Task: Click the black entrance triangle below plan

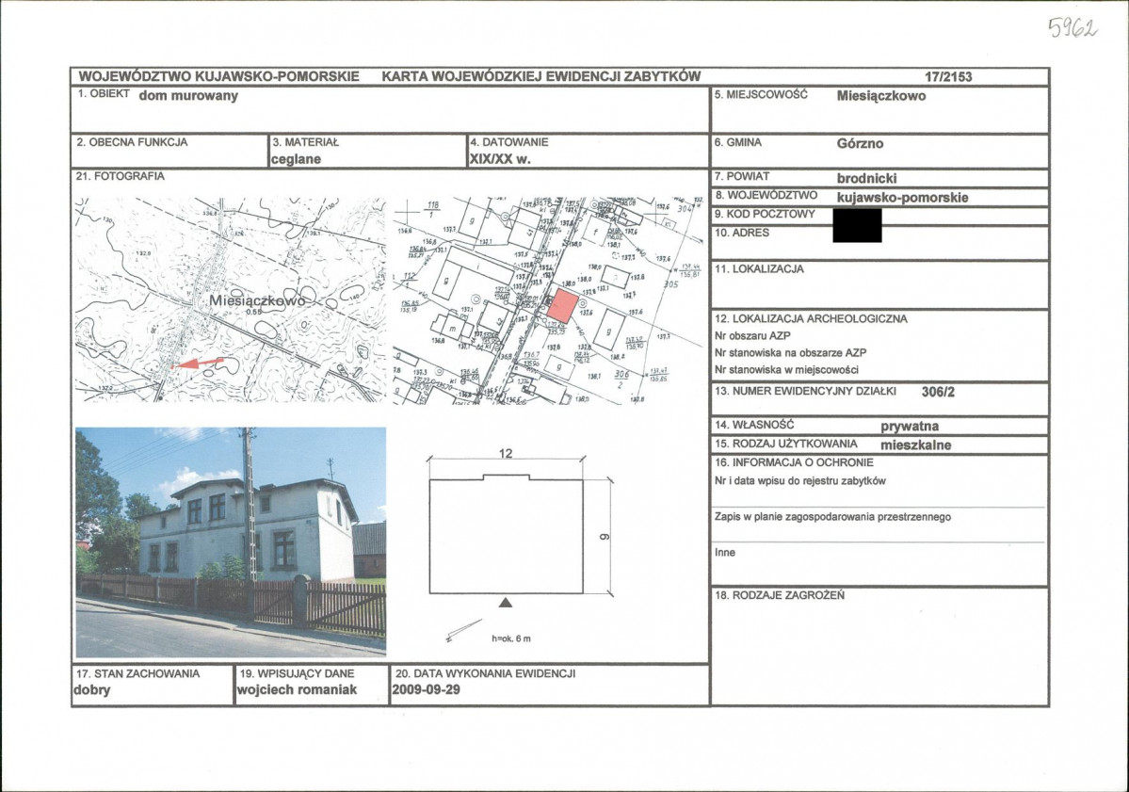Action: coord(506,603)
